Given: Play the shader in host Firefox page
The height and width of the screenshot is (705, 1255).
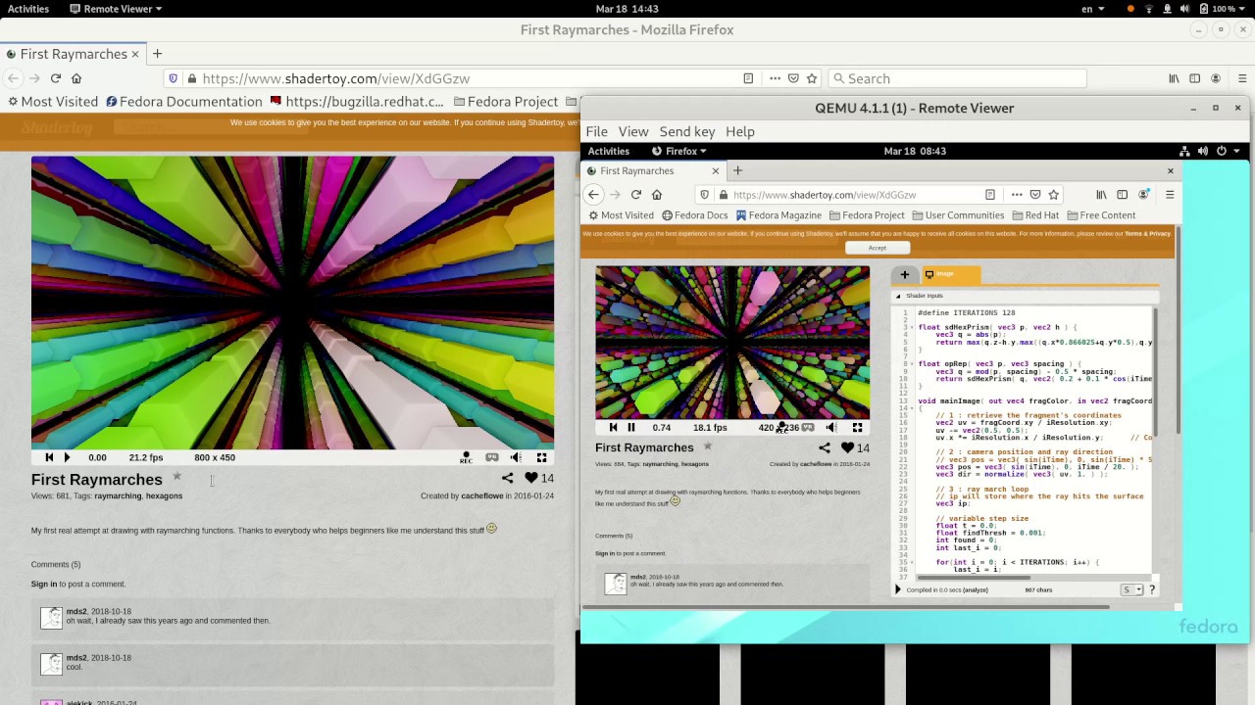Looking at the screenshot, I should (67, 457).
